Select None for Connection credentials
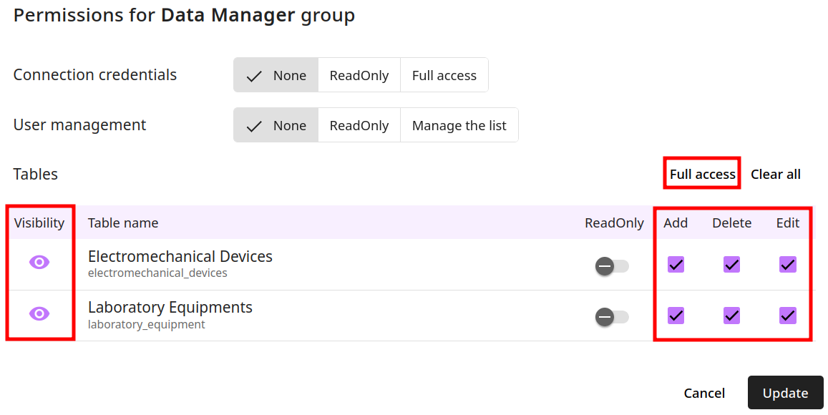Screen dimensions: 828x415 click(276, 76)
